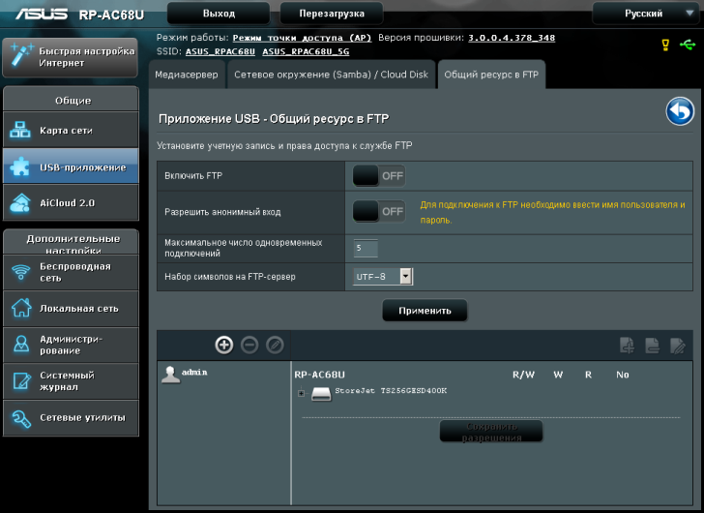Click the W permission column header

click(x=558, y=375)
